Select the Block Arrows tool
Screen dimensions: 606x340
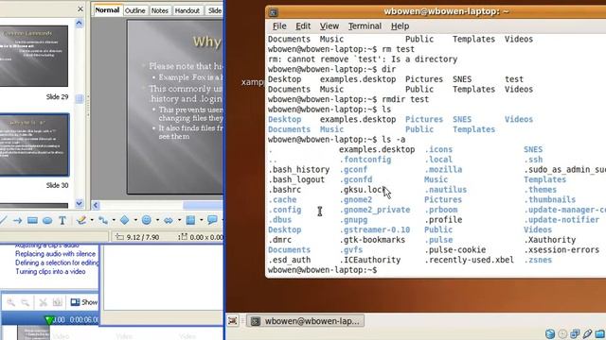pyautogui.click(x=169, y=220)
